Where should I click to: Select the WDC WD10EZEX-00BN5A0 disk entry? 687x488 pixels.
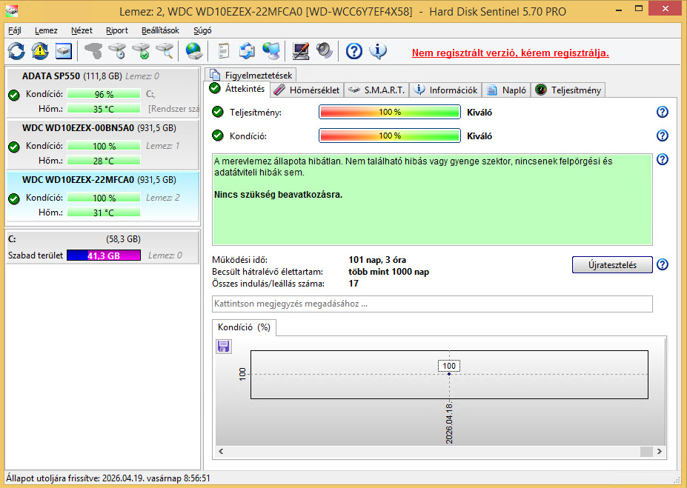[102, 144]
